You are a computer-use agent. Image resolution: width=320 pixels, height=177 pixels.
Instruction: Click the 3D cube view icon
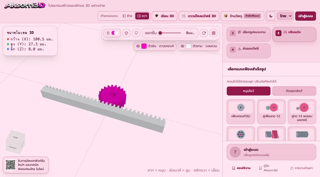click(126, 33)
